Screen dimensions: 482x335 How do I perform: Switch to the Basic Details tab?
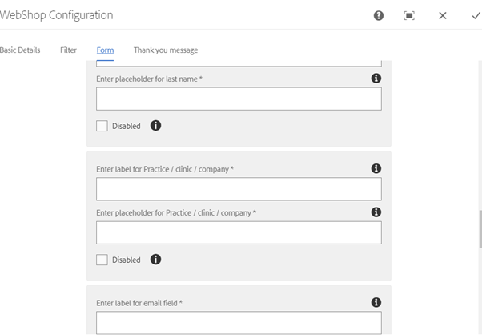tap(20, 50)
